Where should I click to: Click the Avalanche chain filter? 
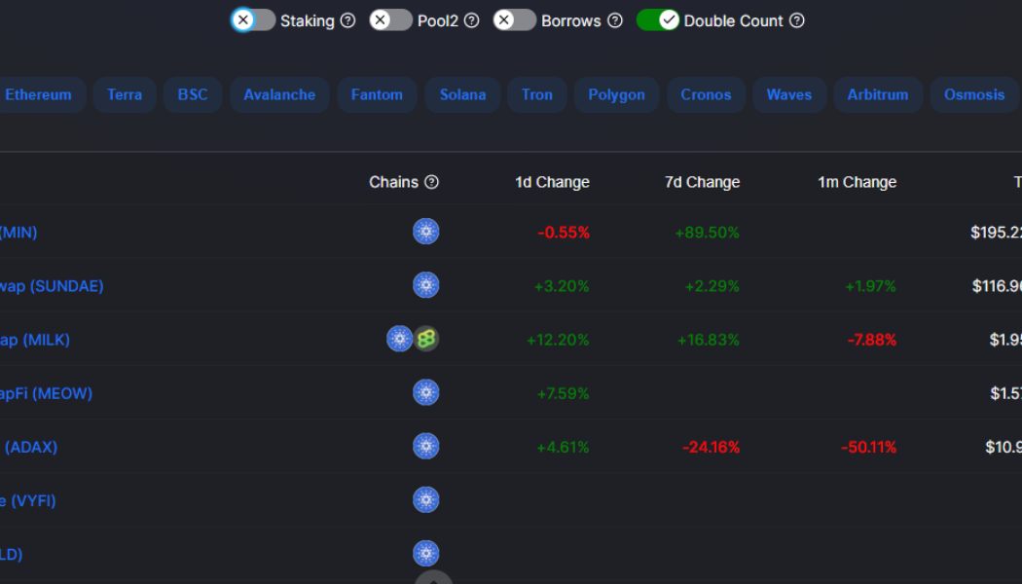(279, 94)
